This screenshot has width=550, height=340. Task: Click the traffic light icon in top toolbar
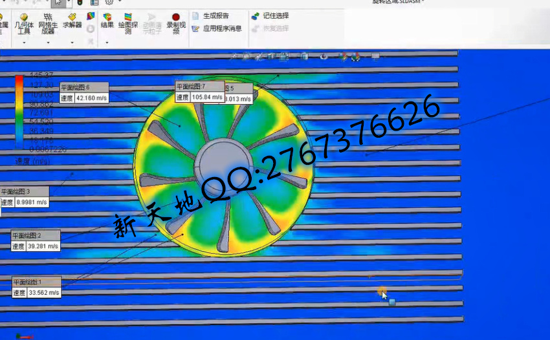point(79,3)
